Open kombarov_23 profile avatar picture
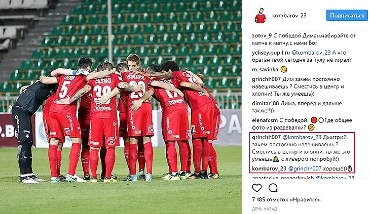 tap(260, 16)
